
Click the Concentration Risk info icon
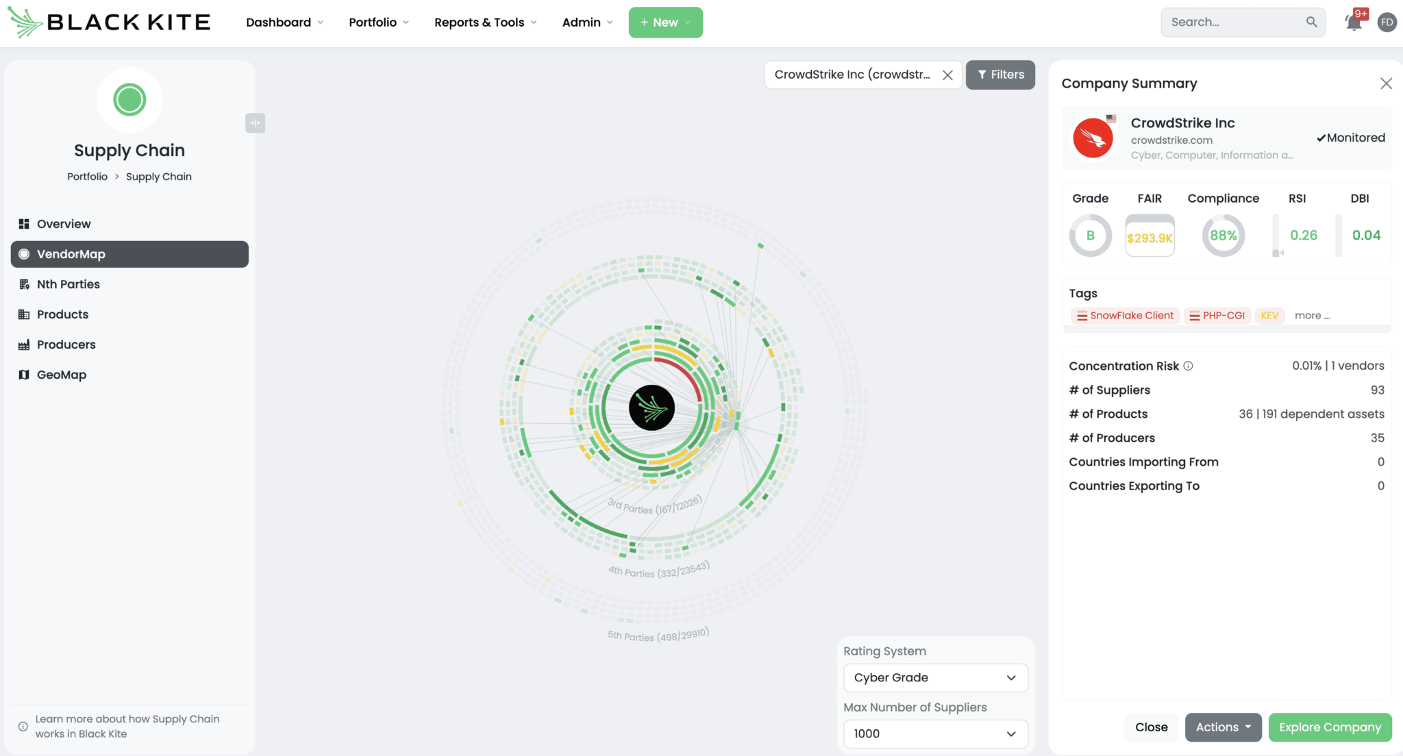[x=1189, y=366]
